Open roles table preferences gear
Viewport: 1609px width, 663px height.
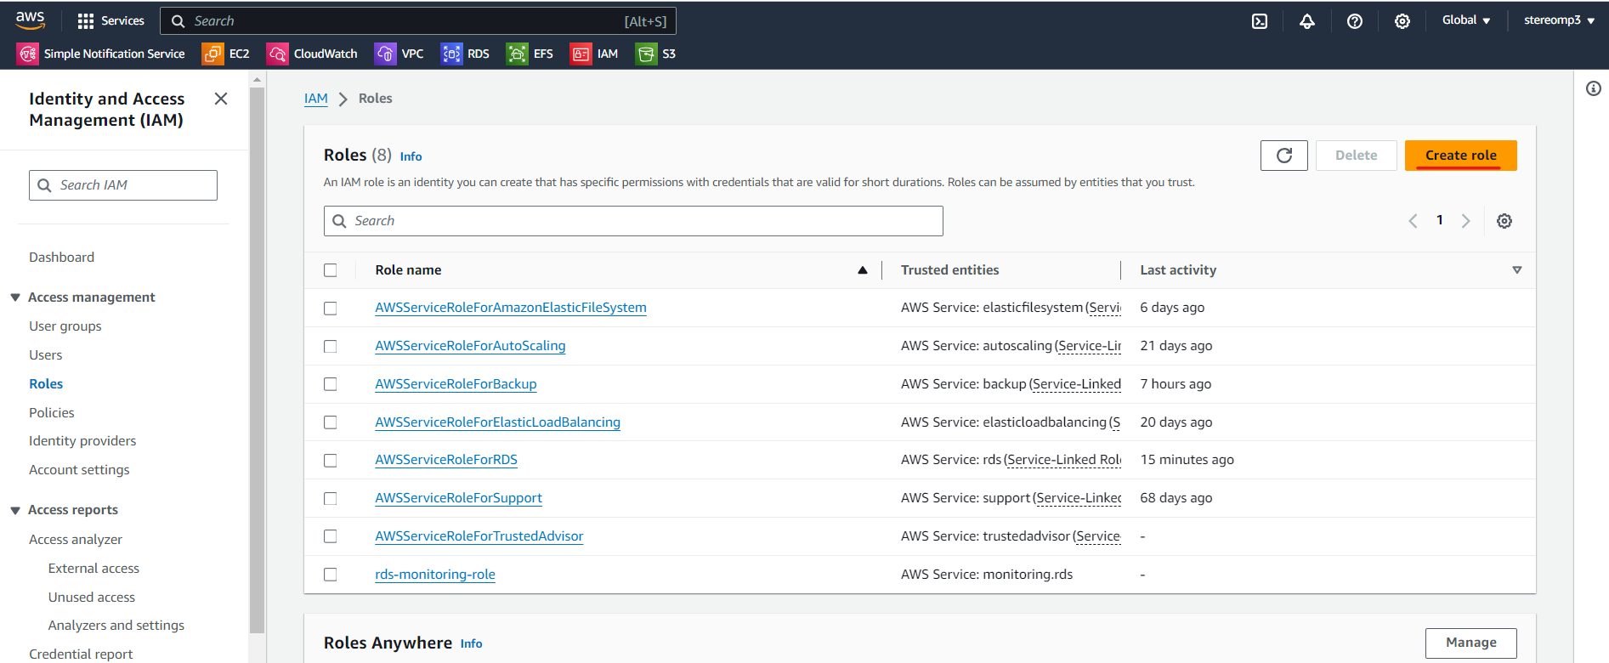(x=1504, y=221)
